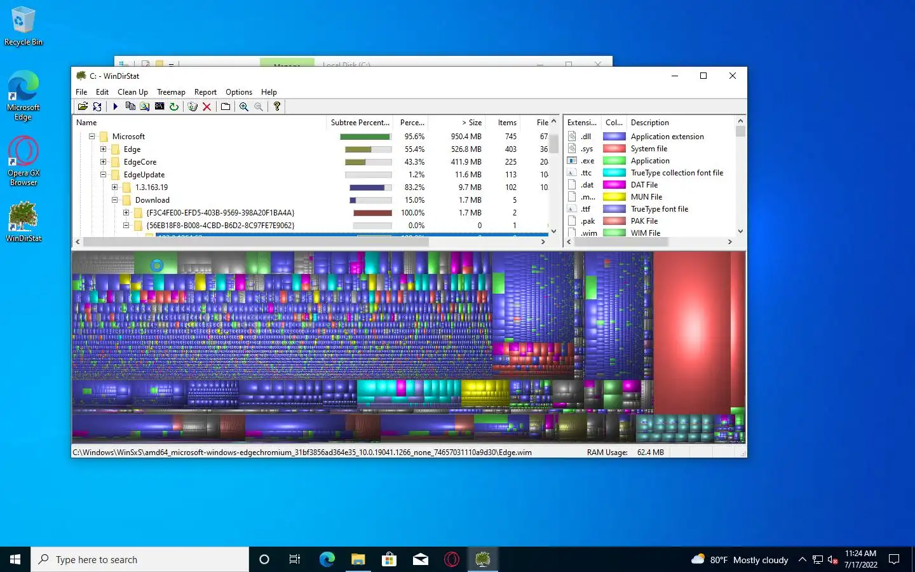Screen dimensions: 915x572
Task: Collapse the EdgeUpdate folder node
Action: coord(103,175)
